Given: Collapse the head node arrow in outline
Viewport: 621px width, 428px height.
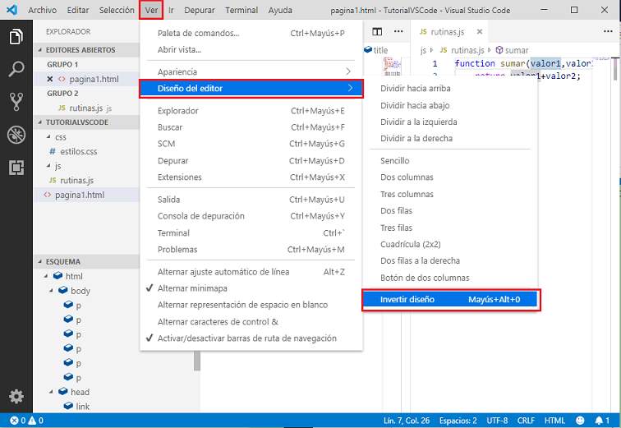Looking at the screenshot, I should (x=51, y=392).
